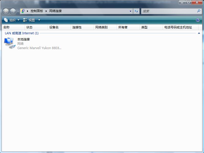Expand the arrow before 网络连接 breadcrumb
The image size is (204, 153).
[46, 11]
